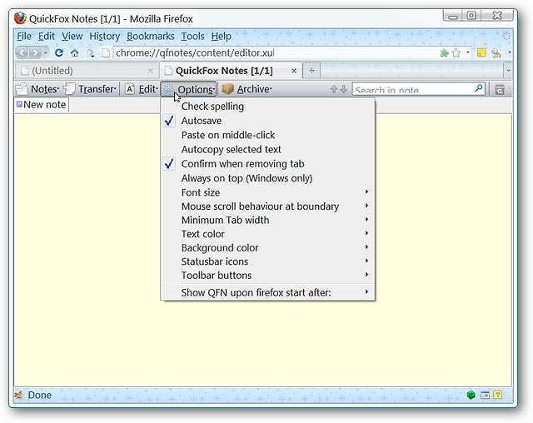Click the yellow sticky note toolbar icon
Viewport: 533px width, 423px height.
[481, 52]
